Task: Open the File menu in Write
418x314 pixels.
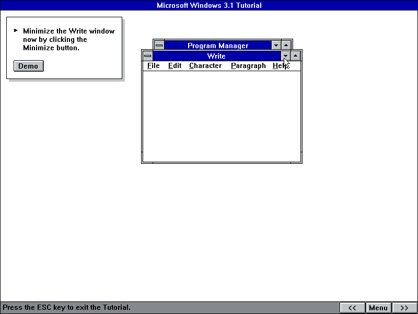Action: coord(153,66)
